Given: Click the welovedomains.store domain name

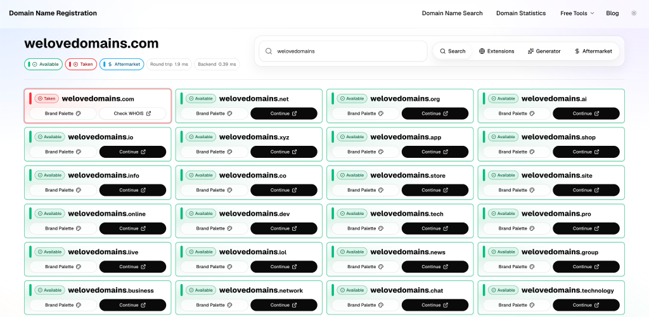Looking at the screenshot, I should tap(408, 176).
